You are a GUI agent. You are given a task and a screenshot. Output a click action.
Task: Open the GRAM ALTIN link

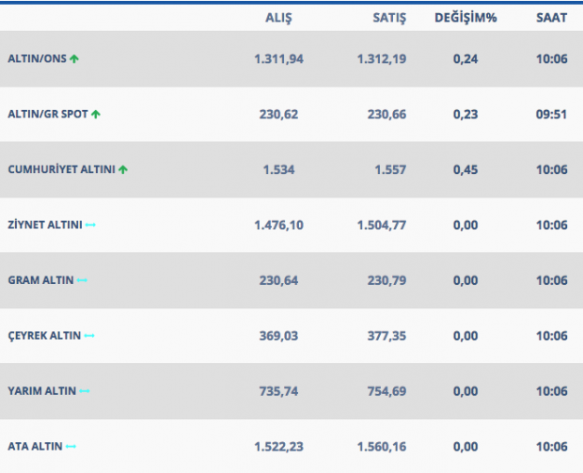tap(40, 280)
